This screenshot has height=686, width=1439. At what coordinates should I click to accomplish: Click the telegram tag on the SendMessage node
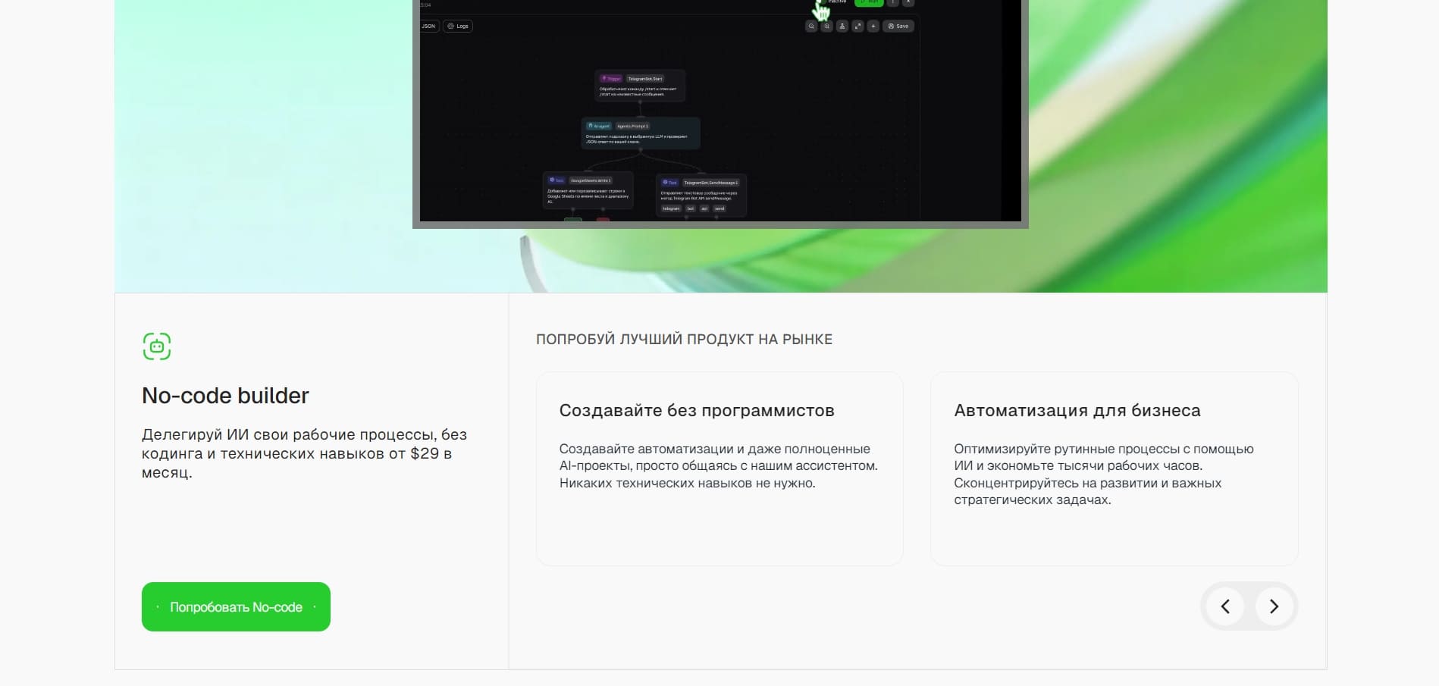pyautogui.click(x=671, y=208)
